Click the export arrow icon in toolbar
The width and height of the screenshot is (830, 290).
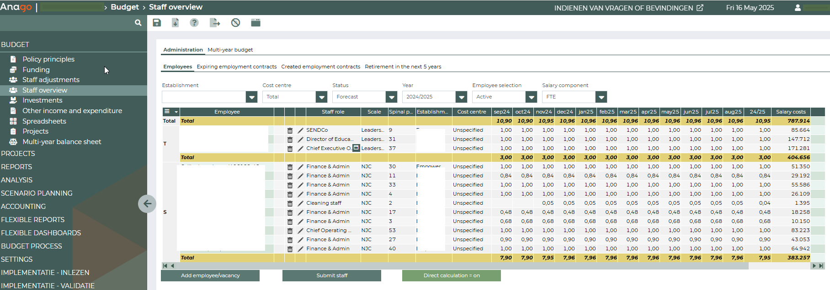(x=215, y=23)
